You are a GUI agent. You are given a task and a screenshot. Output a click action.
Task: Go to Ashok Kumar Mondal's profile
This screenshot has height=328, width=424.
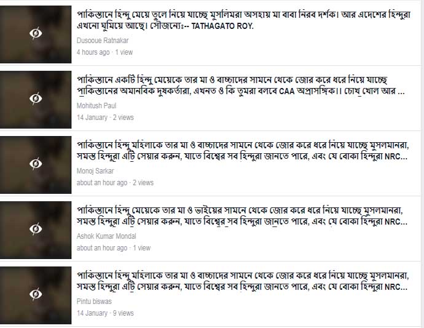[106, 236]
